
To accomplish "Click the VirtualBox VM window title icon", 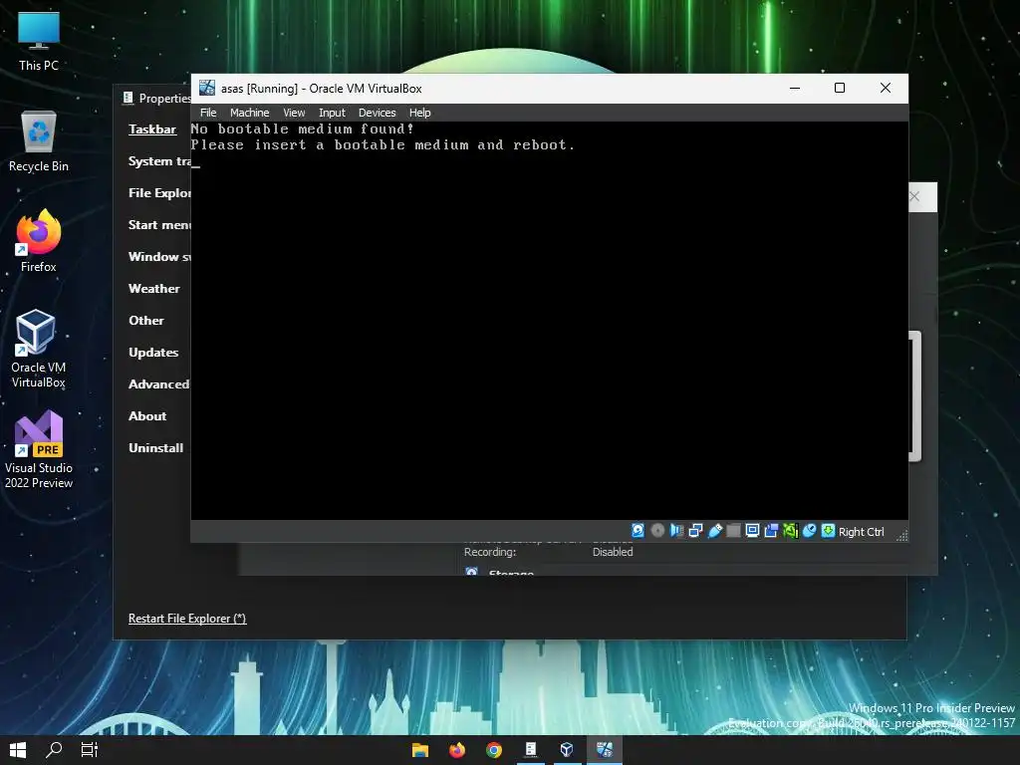I will 207,88.
